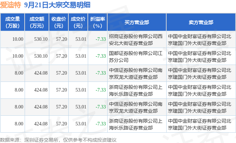The image size is (236, 143).
Task: Click the 成交量(万股) column header
Action: pyautogui.click(x=12, y=22)
